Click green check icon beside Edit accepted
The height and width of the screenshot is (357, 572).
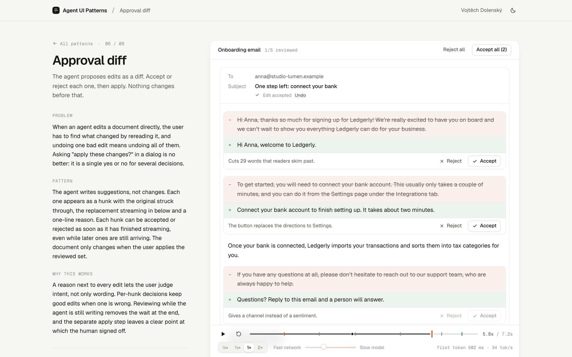tap(257, 95)
